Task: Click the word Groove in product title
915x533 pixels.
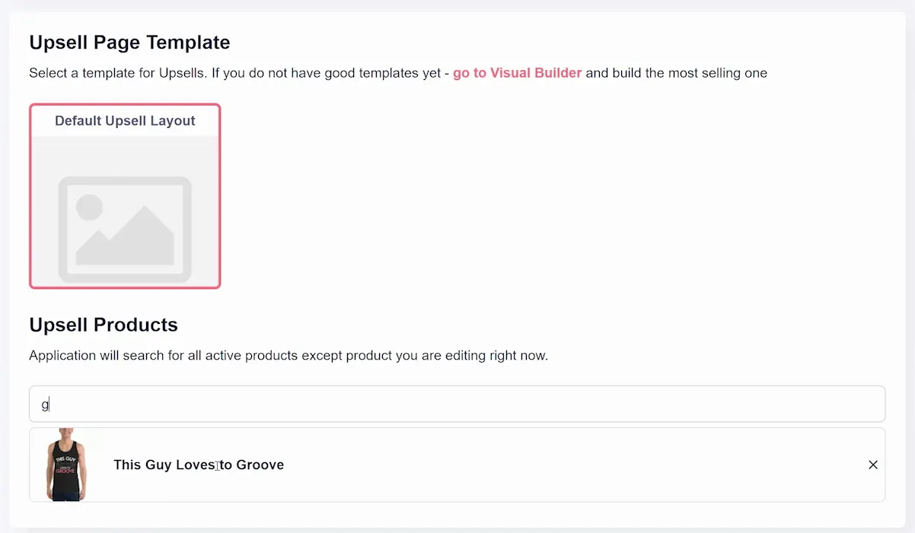Action: tap(260, 465)
